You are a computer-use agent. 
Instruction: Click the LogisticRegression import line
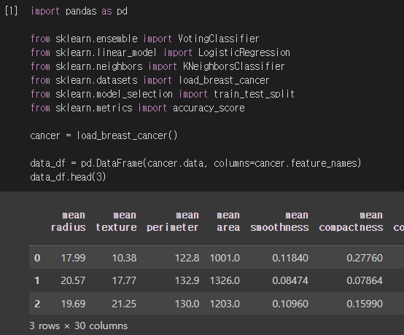(x=160, y=52)
